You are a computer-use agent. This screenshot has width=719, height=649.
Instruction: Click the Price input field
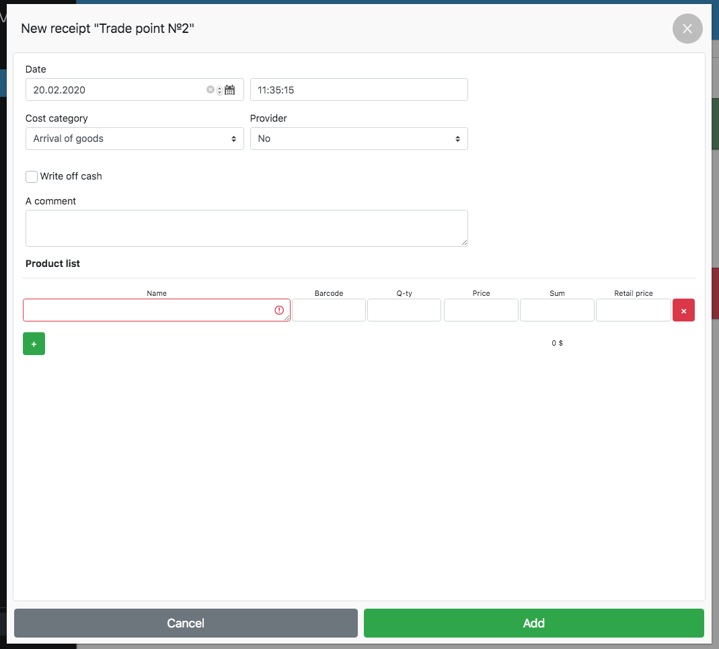click(x=481, y=310)
